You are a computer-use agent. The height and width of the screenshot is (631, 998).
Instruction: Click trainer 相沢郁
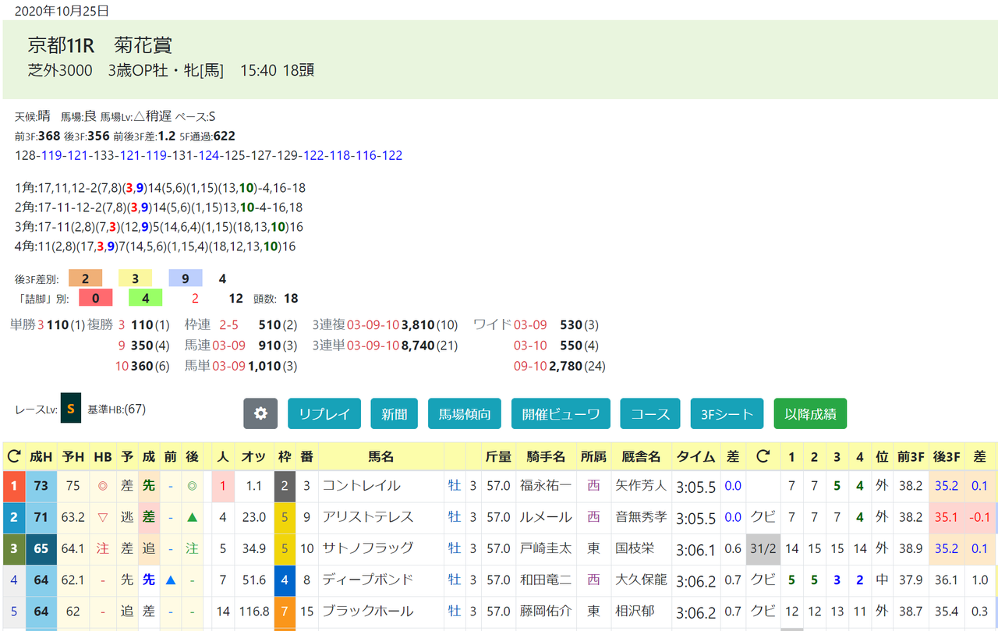pyautogui.click(x=635, y=611)
